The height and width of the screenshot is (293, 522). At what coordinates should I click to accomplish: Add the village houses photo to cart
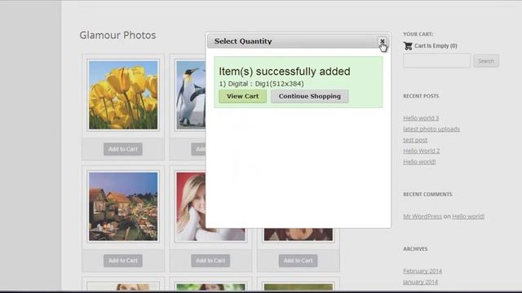click(123, 260)
